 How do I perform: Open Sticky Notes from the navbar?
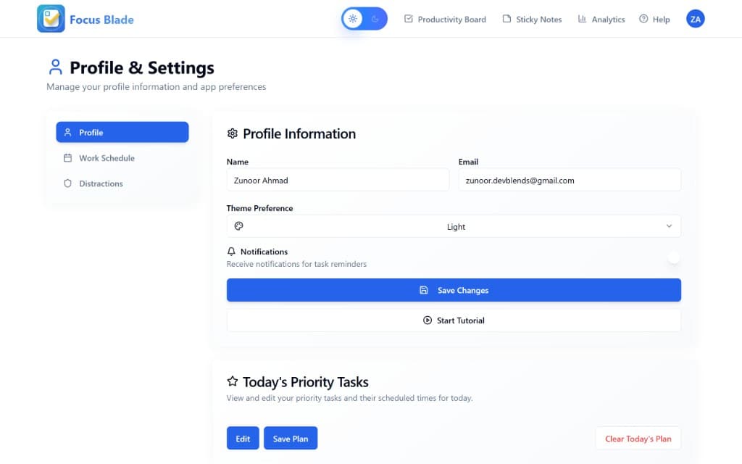pos(532,20)
